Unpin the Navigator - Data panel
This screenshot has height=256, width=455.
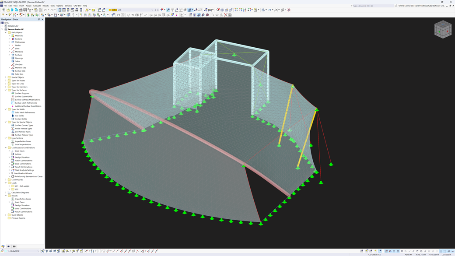[x=39, y=19]
